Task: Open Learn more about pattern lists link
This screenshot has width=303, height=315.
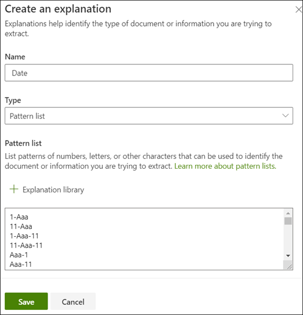Action: point(225,166)
